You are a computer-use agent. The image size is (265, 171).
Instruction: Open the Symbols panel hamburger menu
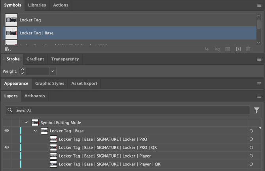[x=259, y=6]
